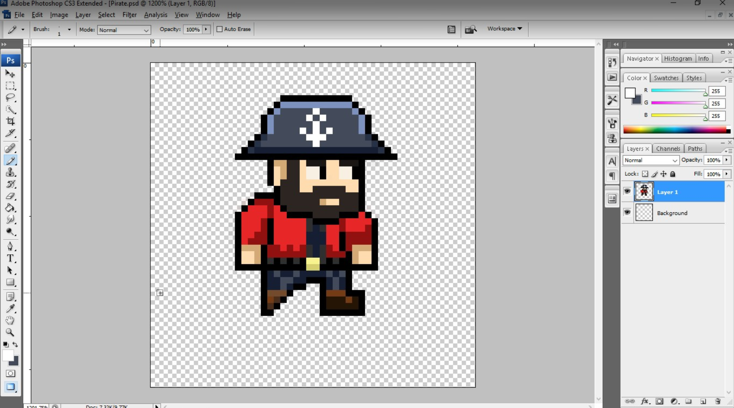The width and height of the screenshot is (734, 408).
Task: Select the Pencil tool in toolbox
Action: (10, 161)
